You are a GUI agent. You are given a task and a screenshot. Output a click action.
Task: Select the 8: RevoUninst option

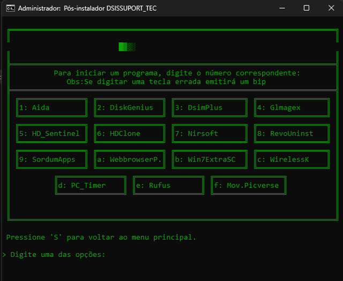coord(292,133)
